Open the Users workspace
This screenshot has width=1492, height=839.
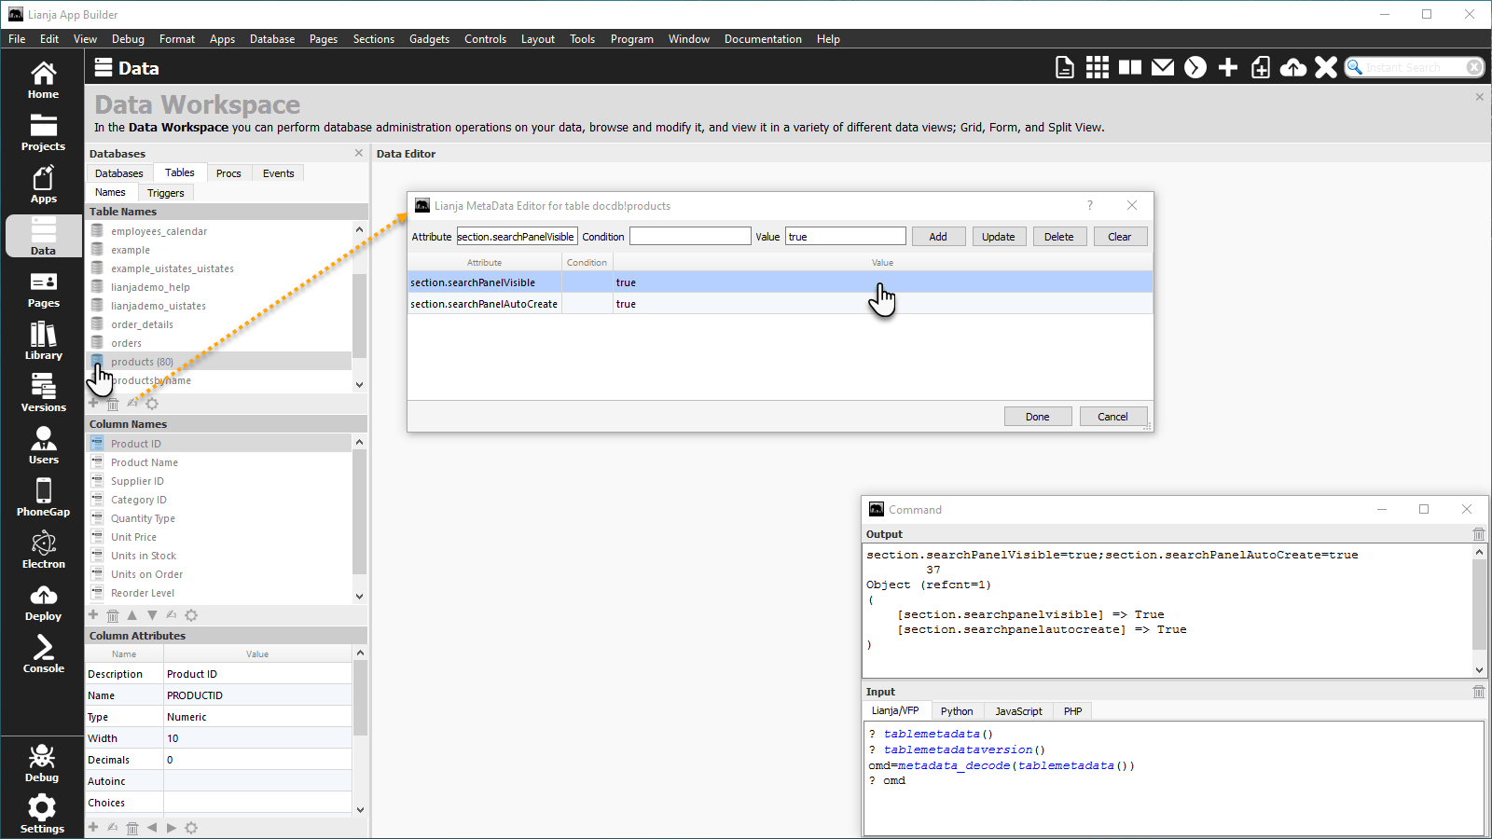[43, 446]
